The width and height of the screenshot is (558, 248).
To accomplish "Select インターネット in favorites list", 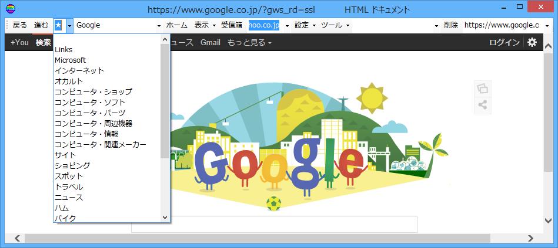I will [x=79, y=70].
